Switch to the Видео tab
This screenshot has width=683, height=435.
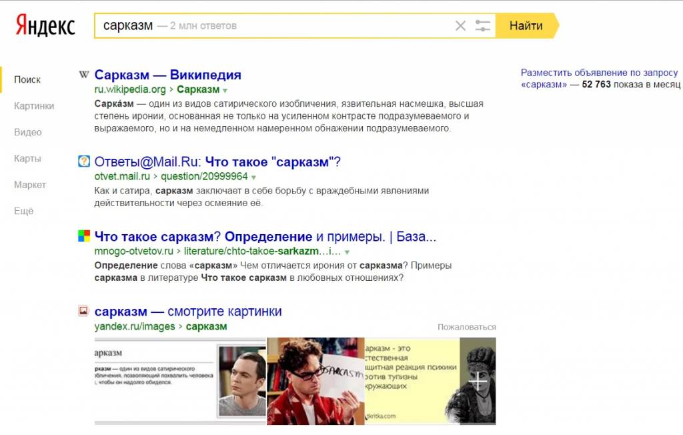(x=28, y=132)
